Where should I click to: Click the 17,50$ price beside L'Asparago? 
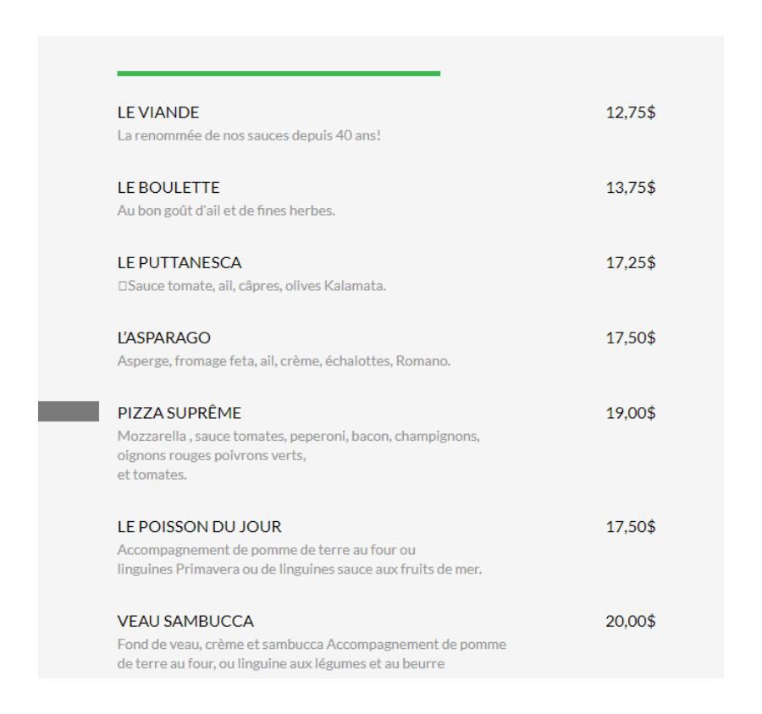coord(626,338)
